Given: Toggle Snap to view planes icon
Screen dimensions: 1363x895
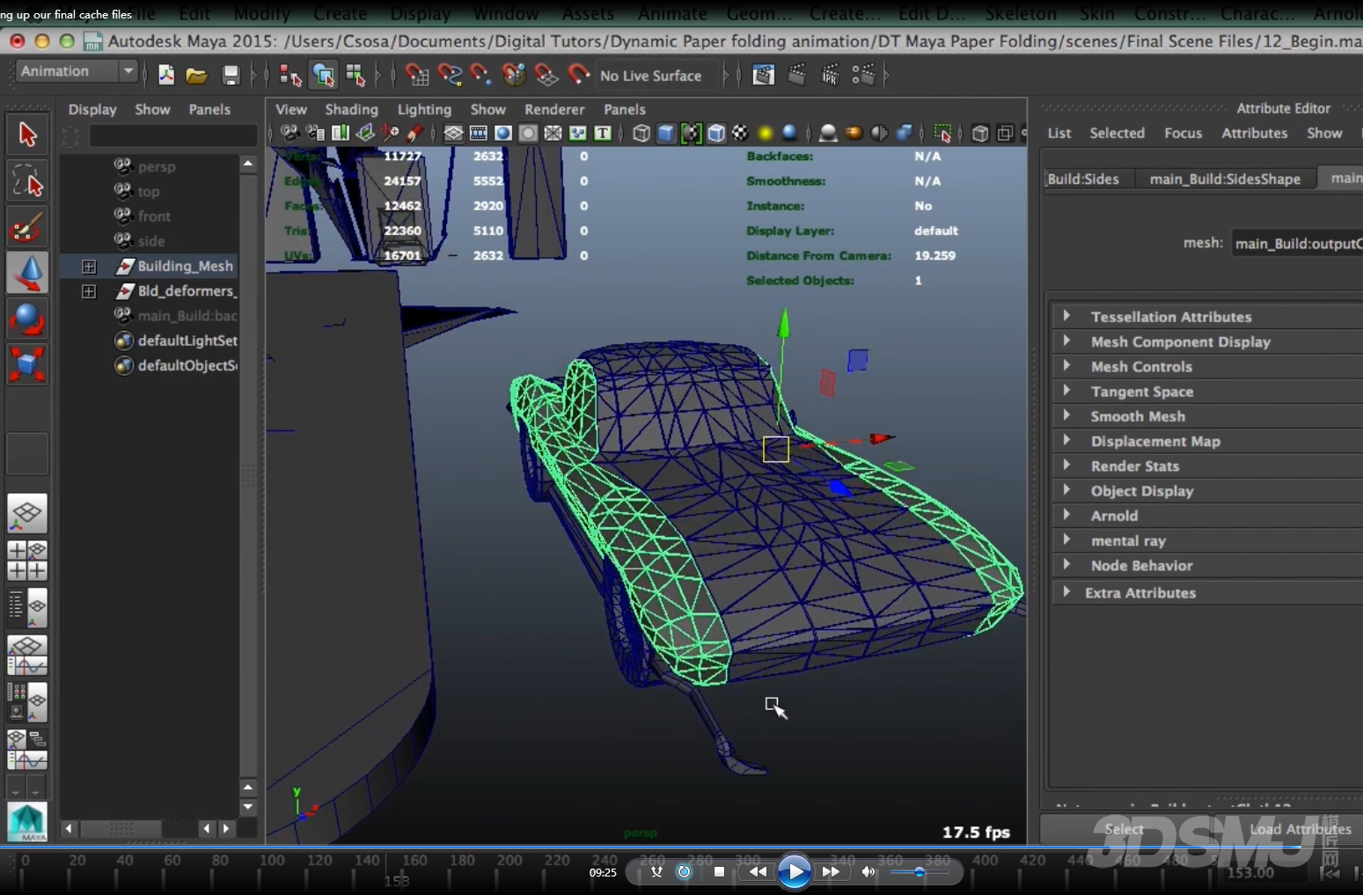Looking at the screenshot, I should (x=546, y=76).
